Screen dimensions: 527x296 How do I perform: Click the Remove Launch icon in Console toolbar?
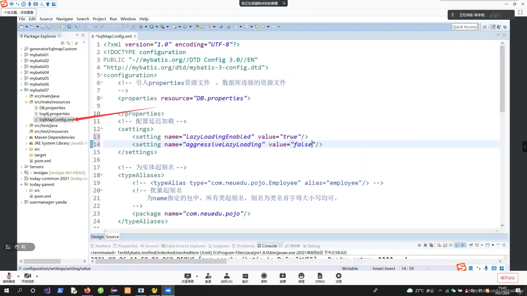(x=425, y=245)
